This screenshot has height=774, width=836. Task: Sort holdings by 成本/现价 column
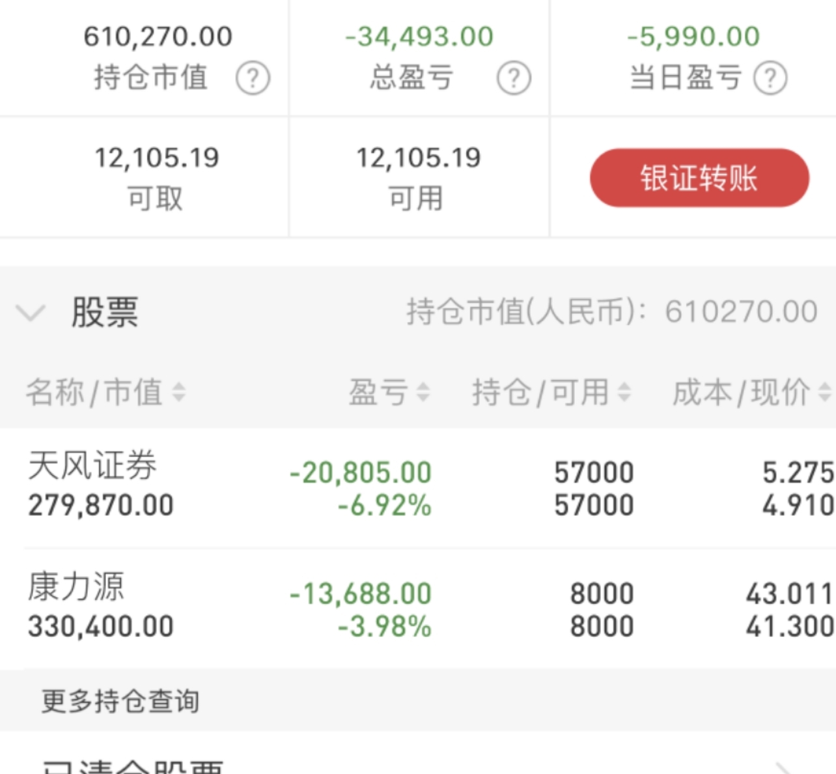coord(751,392)
